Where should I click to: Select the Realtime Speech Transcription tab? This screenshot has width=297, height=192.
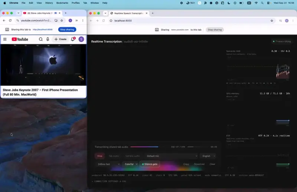click(129, 13)
